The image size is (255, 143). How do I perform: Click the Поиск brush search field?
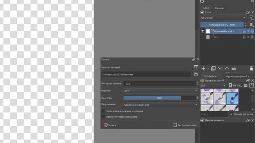[214, 114]
